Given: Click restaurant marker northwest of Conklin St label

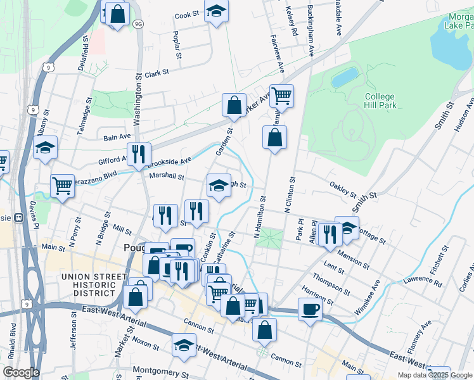Looking at the screenshot, I should pos(196,212).
